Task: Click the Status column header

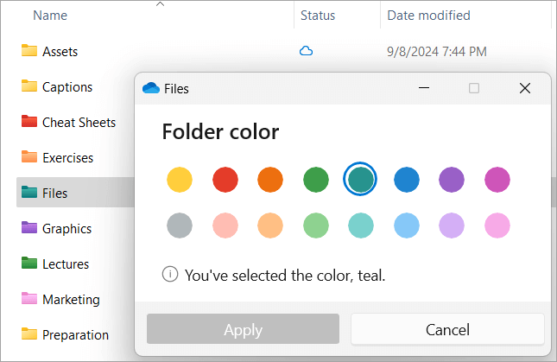Action: click(318, 16)
